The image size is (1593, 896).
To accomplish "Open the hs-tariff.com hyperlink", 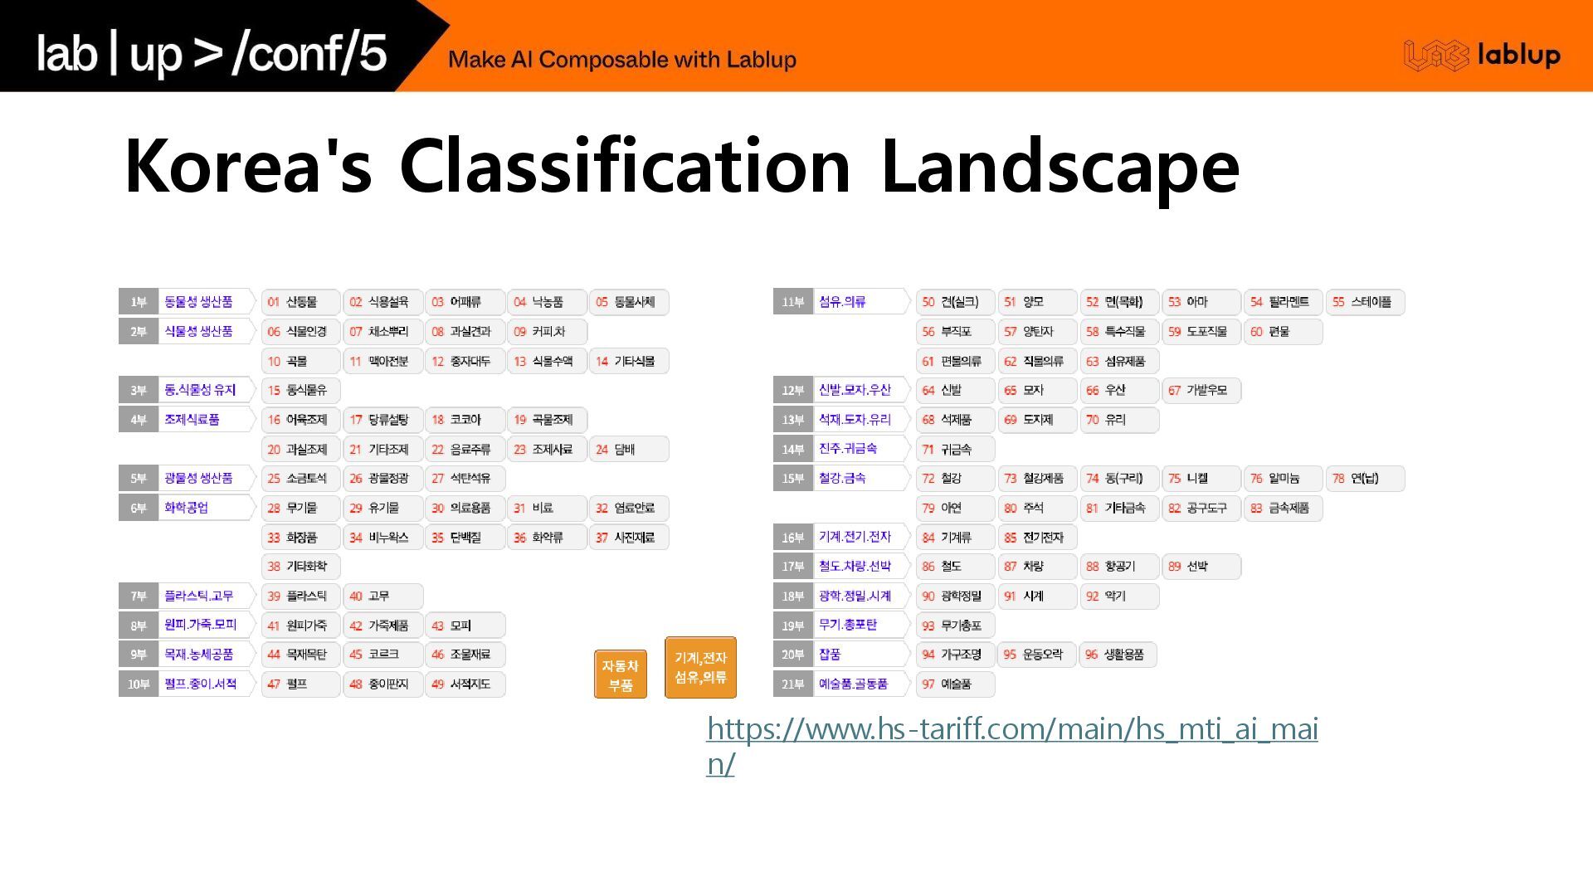I will coord(1011,730).
